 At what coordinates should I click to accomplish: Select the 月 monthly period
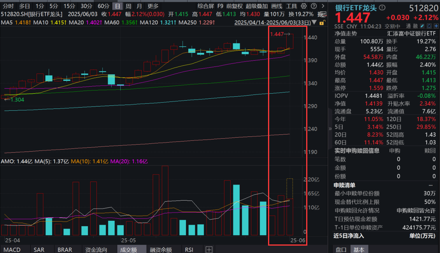pyautogui.click(x=139, y=6)
